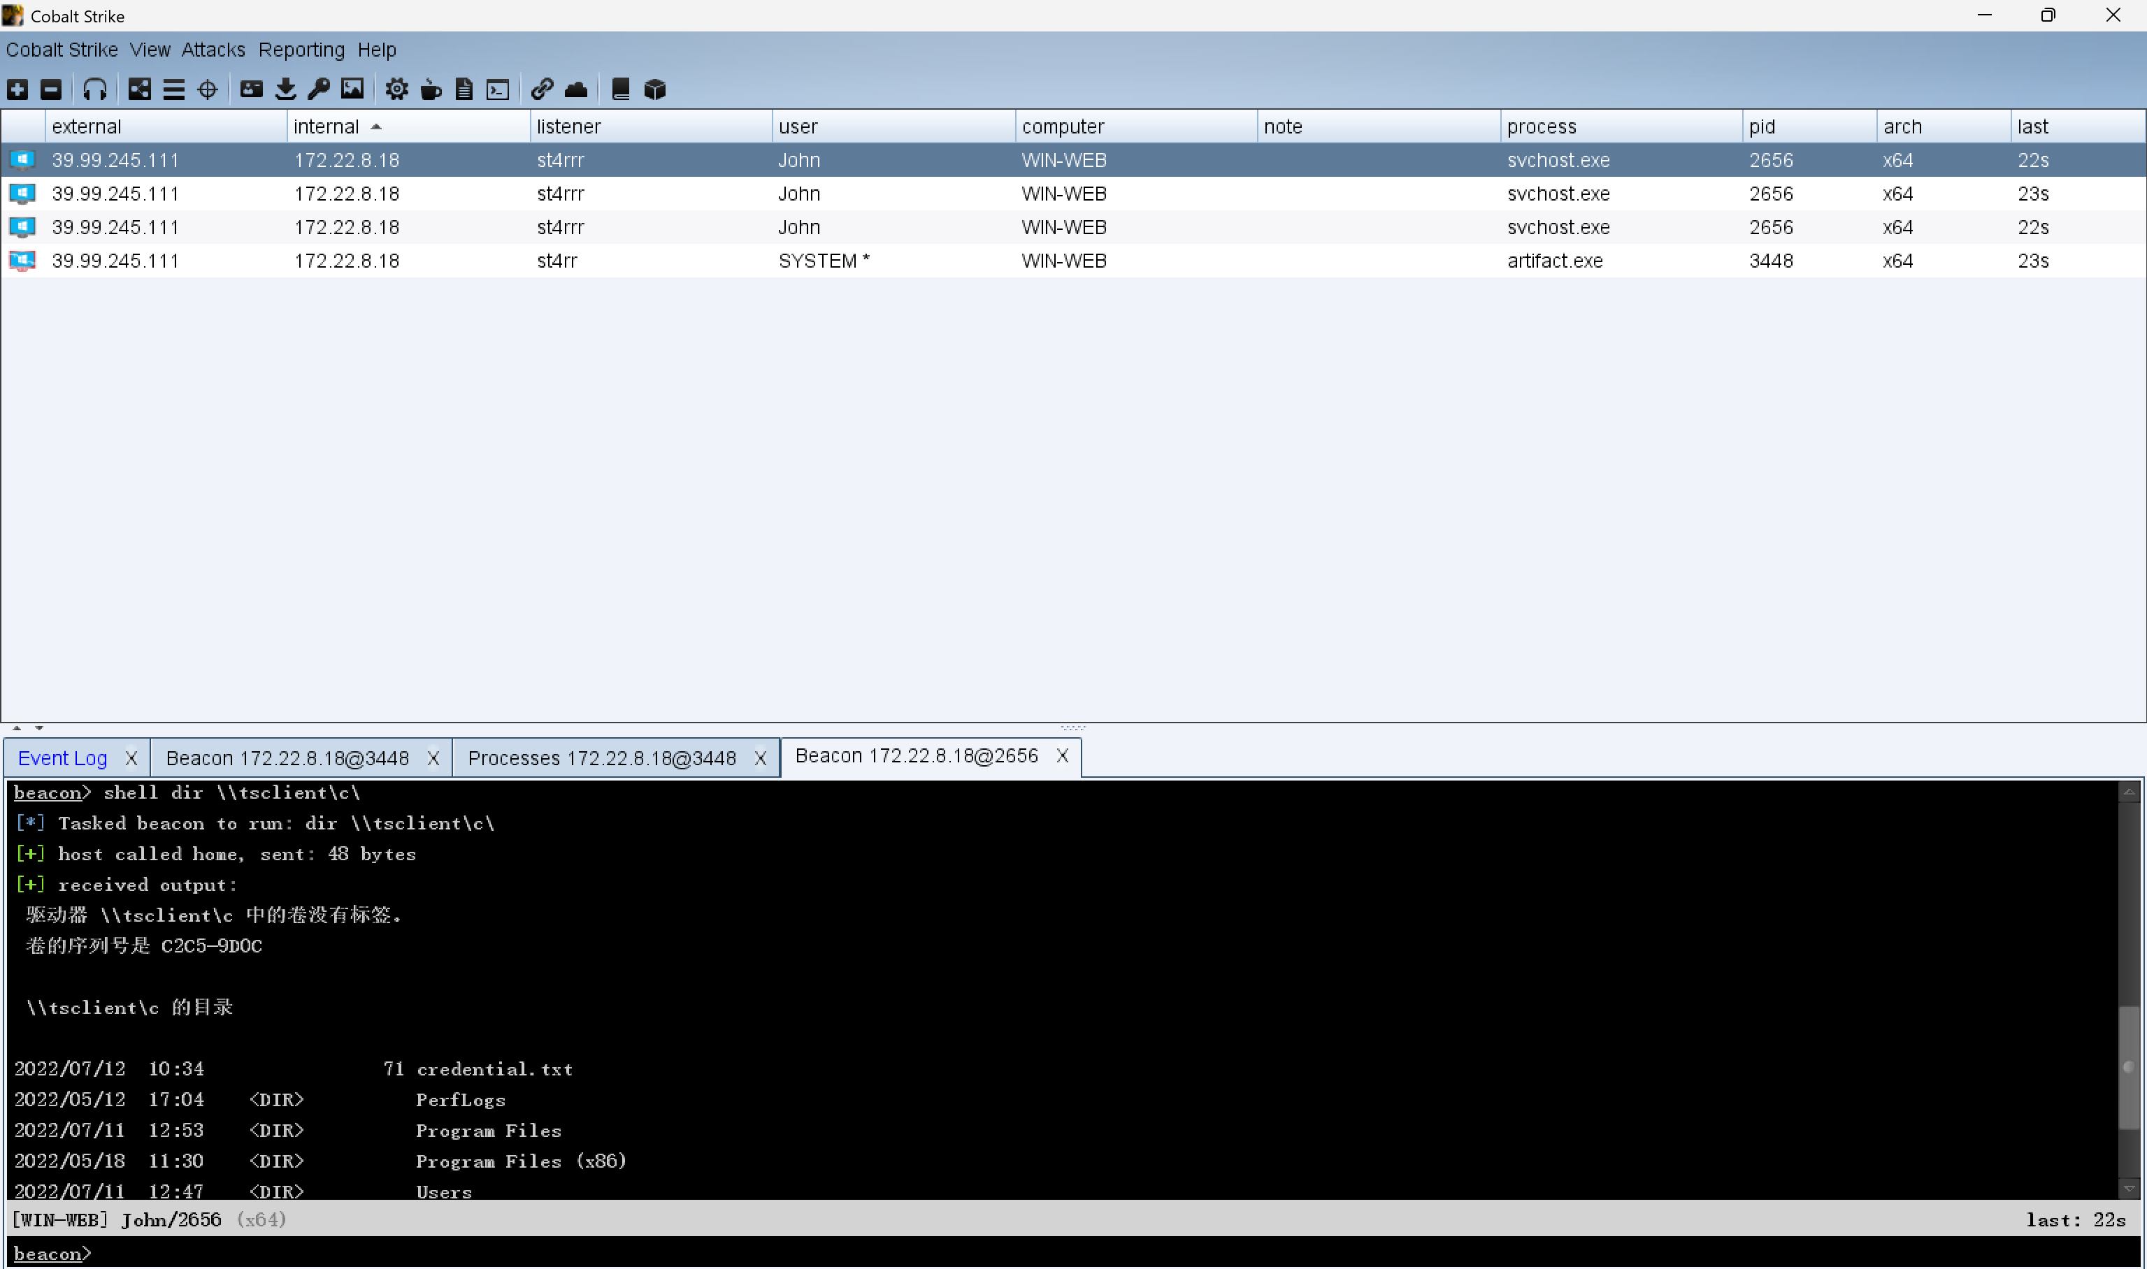Open Keystrokes via the key icon
This screenshot has width=2147, height=1269.
tap(319, 89)
